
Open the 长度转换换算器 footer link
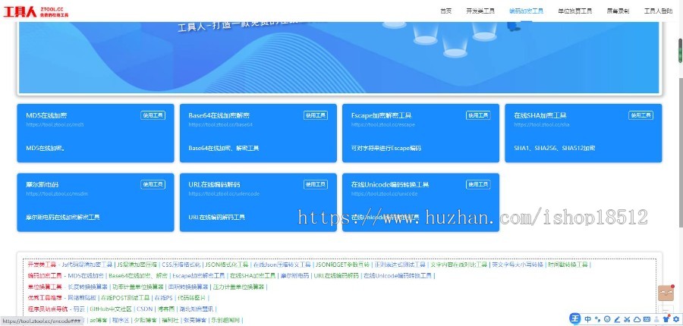[87, 287]
